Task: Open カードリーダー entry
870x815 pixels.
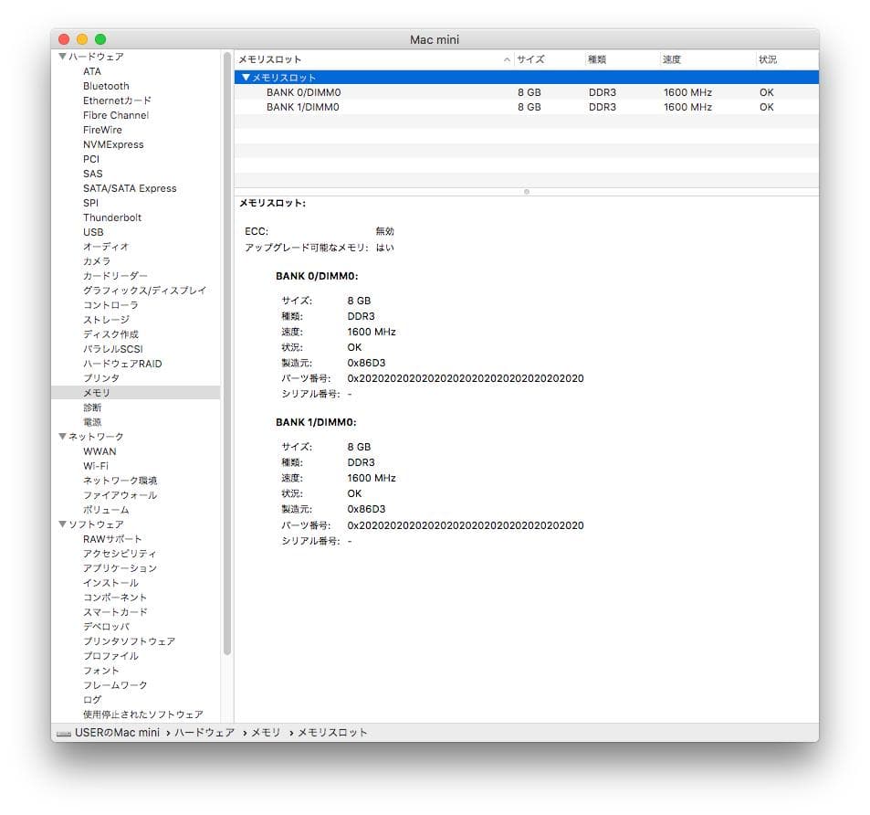Action: (115, 276)
